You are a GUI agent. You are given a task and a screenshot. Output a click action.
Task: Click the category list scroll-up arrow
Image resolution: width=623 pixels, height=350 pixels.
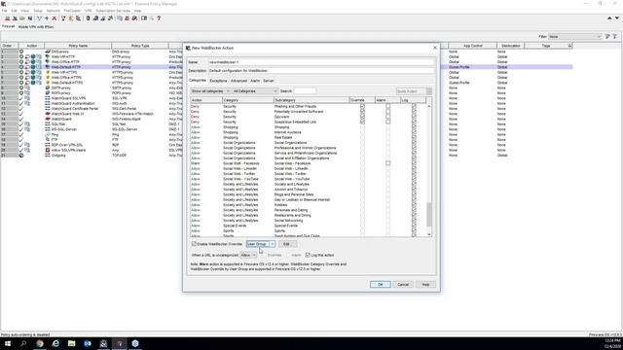[429, 106]
